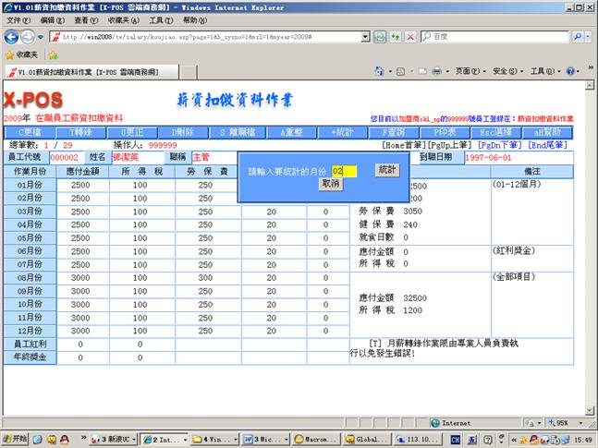This screenshot has height=448, width=598.
Task: Open the 收藏夹 favorites star button
Action: click(x=22, y=54)
